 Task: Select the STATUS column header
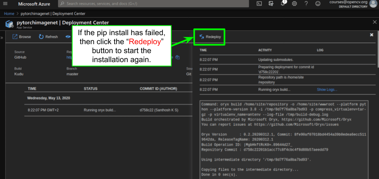[x=90, y=89]
